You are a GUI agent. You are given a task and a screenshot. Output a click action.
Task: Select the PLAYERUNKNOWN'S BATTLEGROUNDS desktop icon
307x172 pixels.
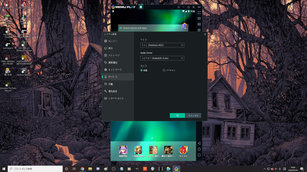(x=24, y=60)
